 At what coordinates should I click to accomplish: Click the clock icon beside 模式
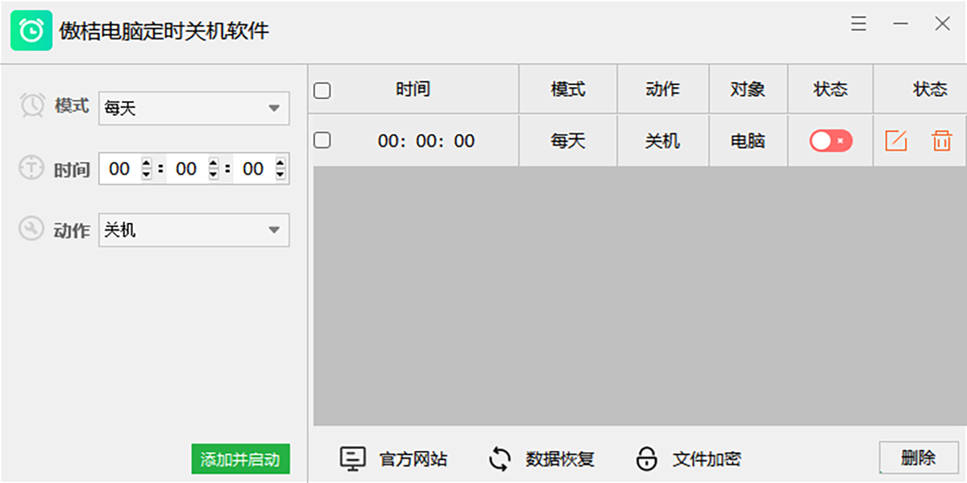32,106
